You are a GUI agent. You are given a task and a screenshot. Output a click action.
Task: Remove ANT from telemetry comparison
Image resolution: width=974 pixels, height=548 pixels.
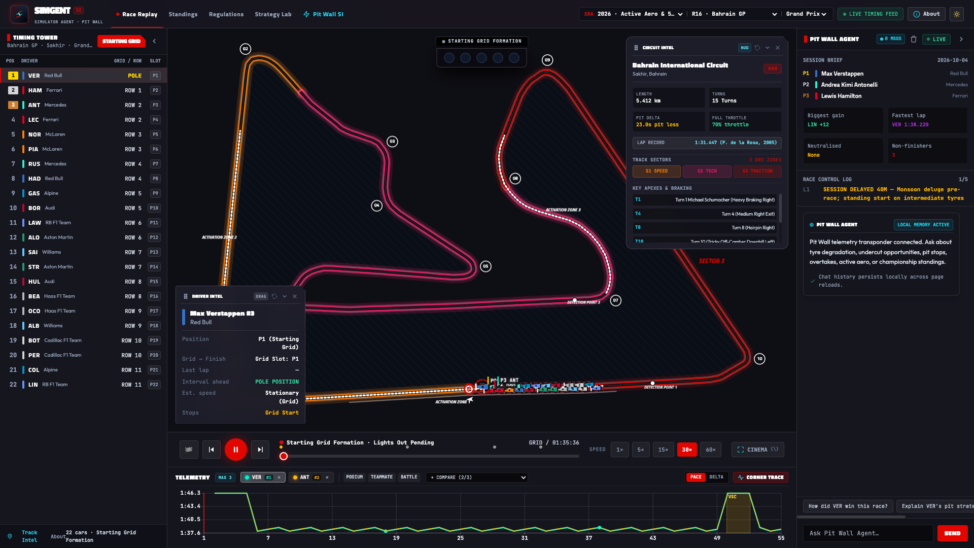327,477
